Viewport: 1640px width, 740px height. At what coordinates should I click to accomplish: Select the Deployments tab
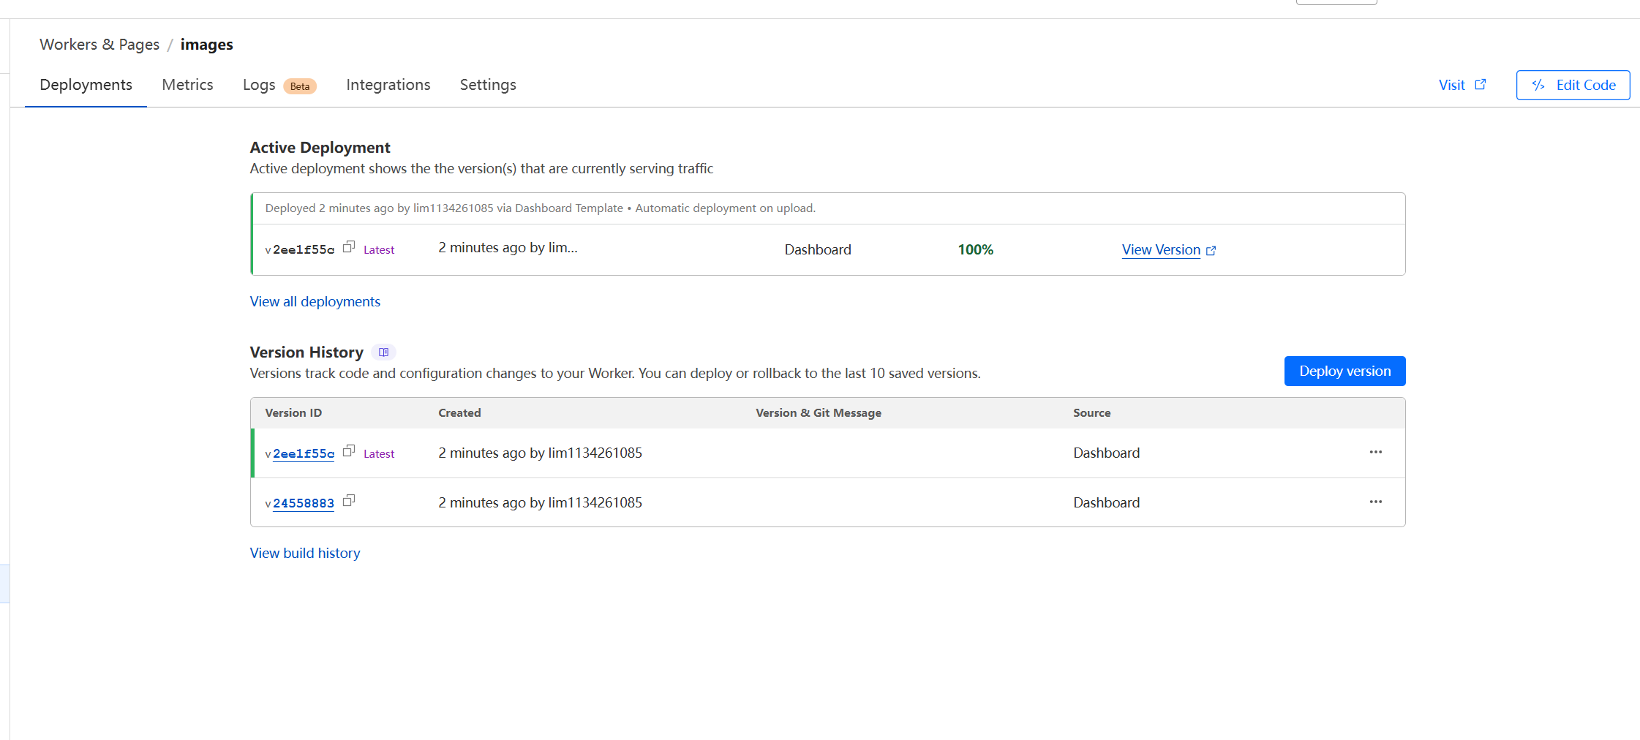tap(86, 85)
